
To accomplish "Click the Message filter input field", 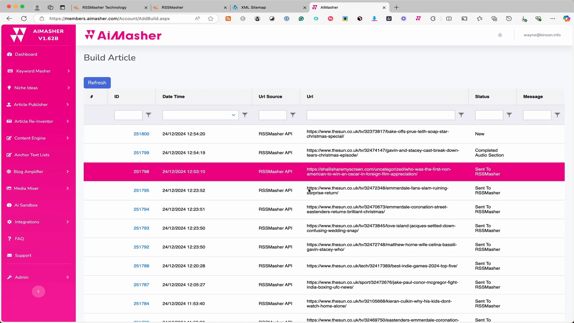I will pyautogui.click(x=537, y=115).
